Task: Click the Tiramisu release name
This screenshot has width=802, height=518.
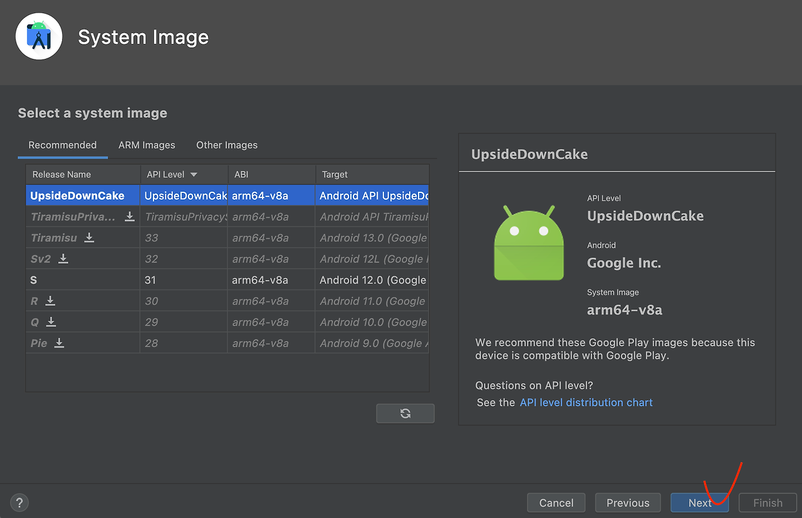Action: [x=54, y=238]
